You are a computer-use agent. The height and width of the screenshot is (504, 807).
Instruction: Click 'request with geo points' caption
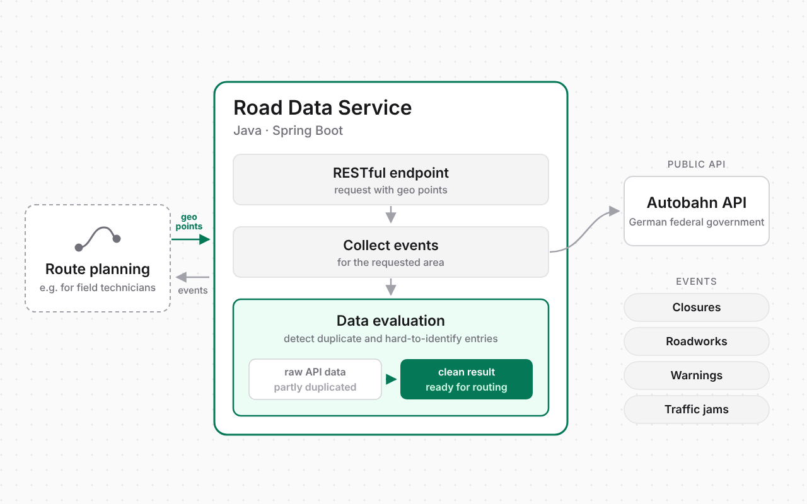391,190
